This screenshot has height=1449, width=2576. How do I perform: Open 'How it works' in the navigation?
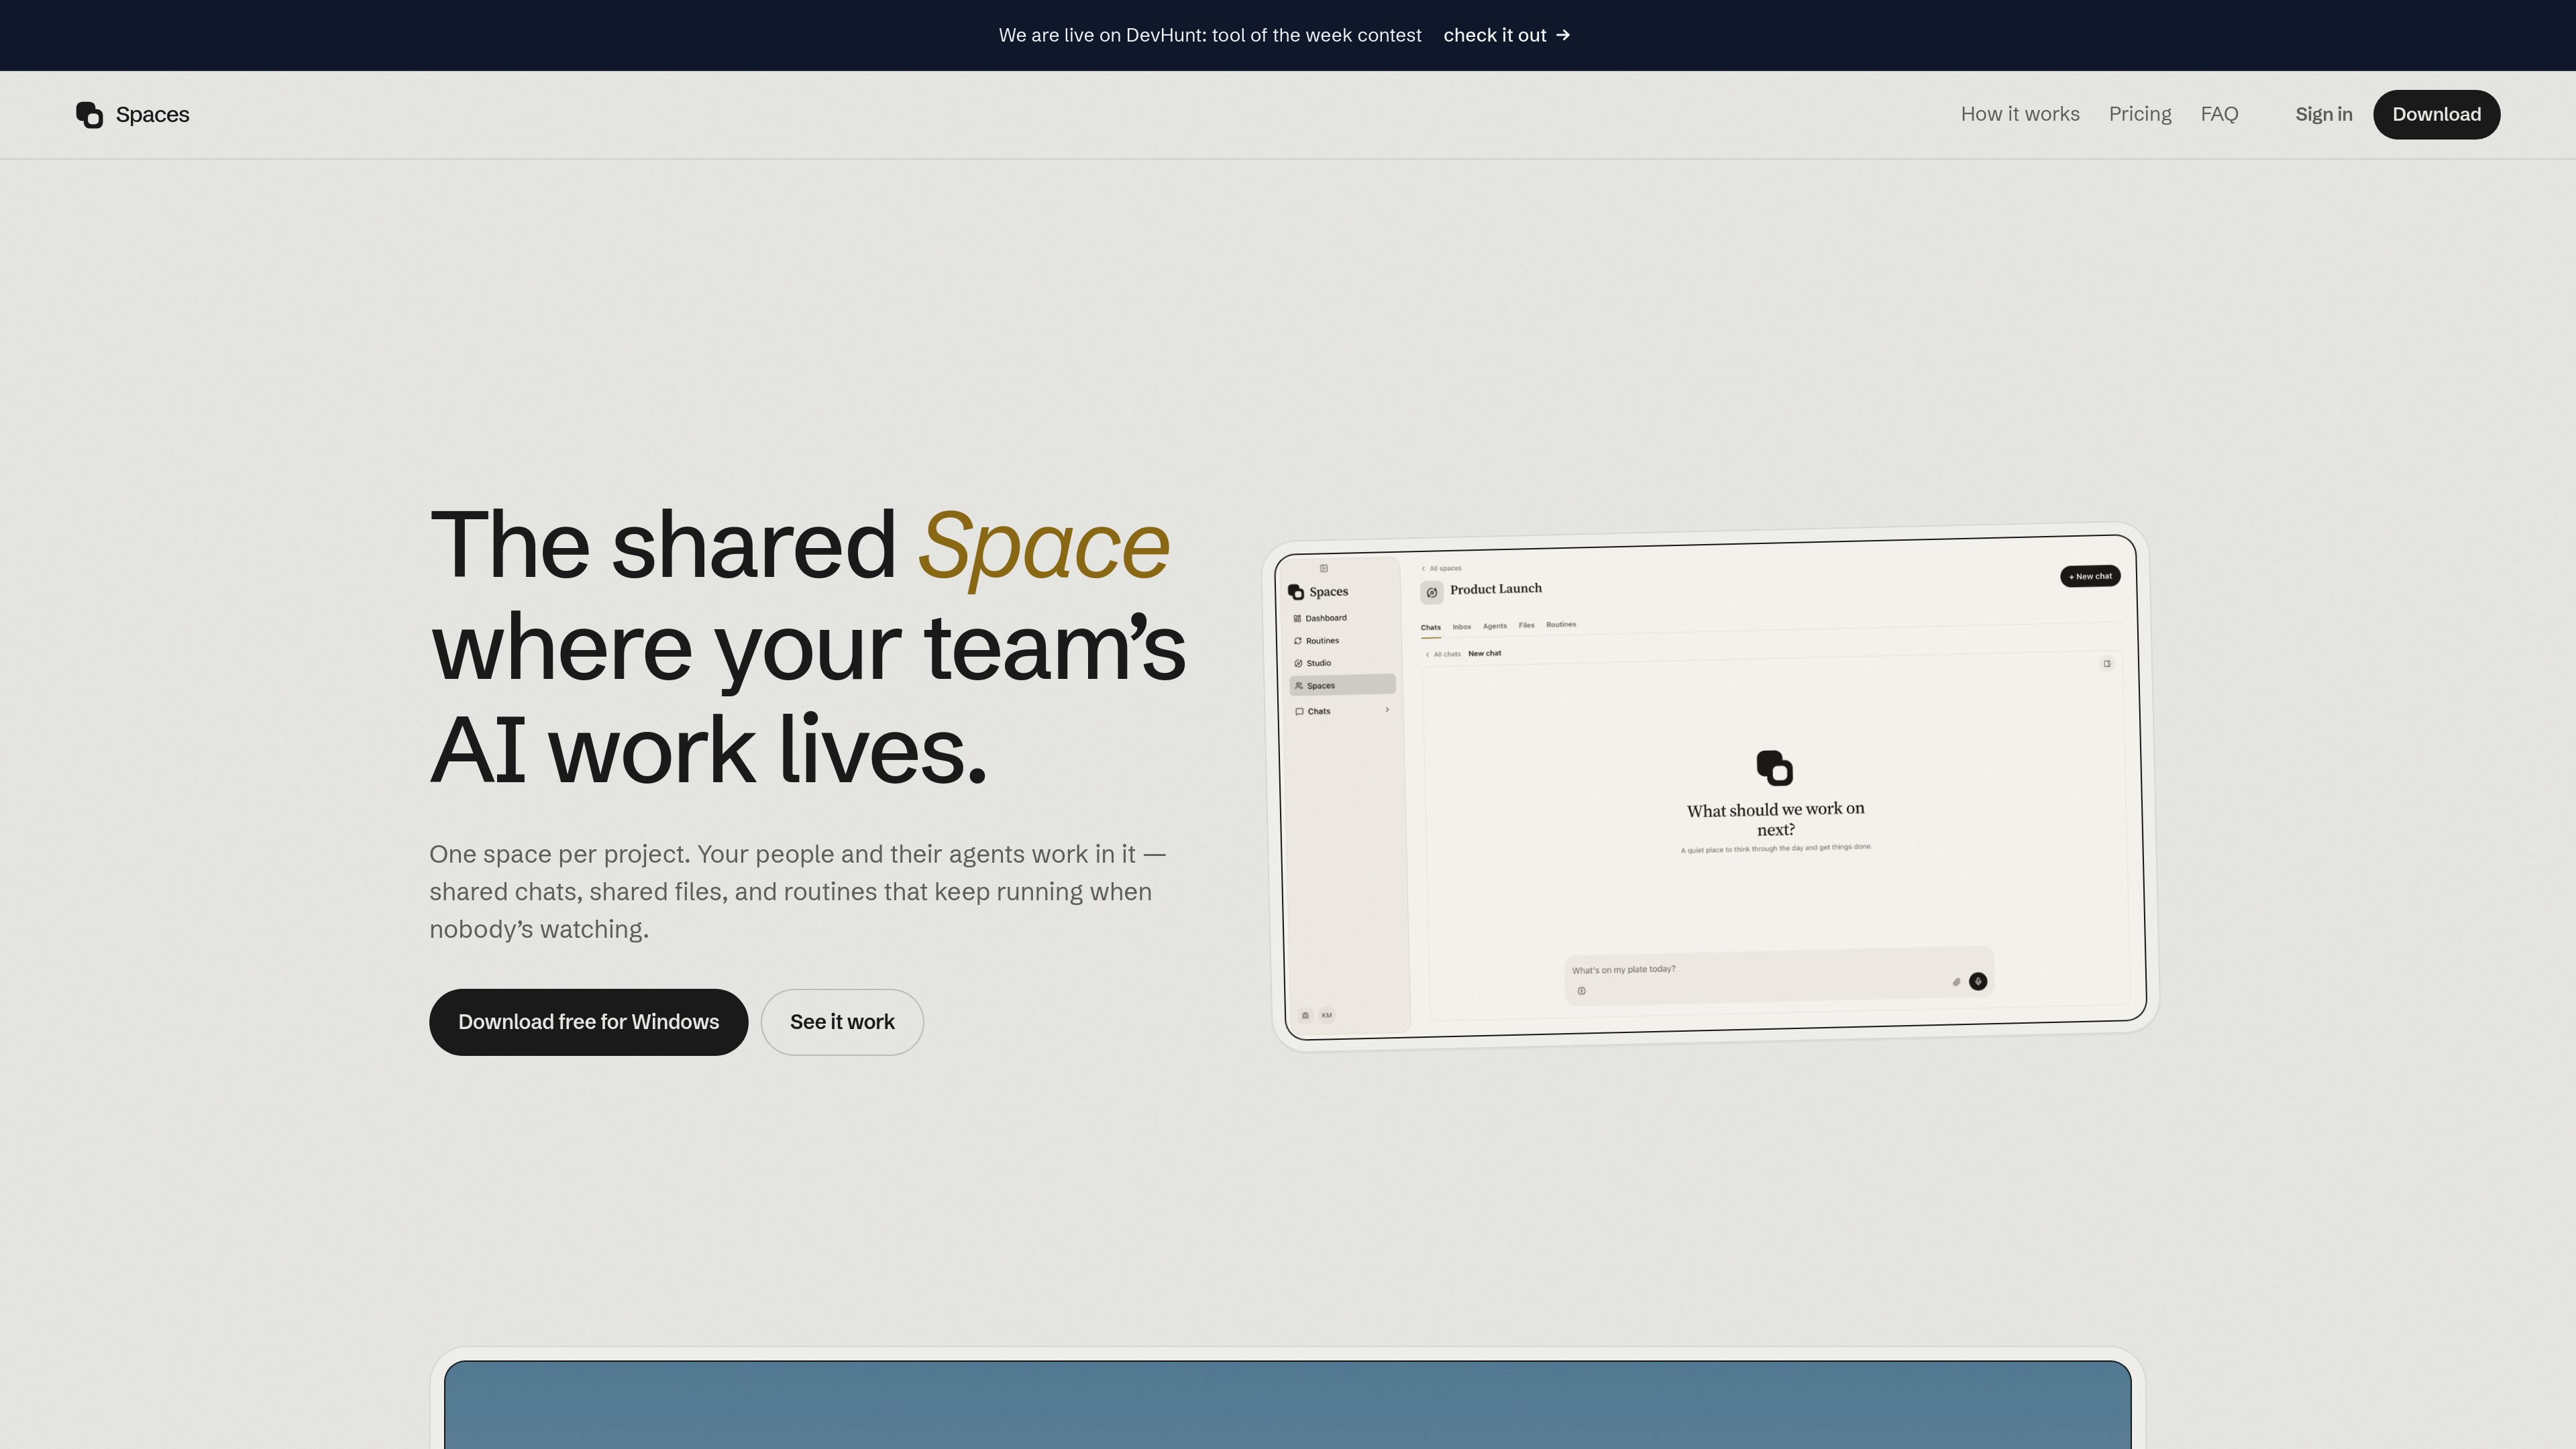coord(2020,114)
